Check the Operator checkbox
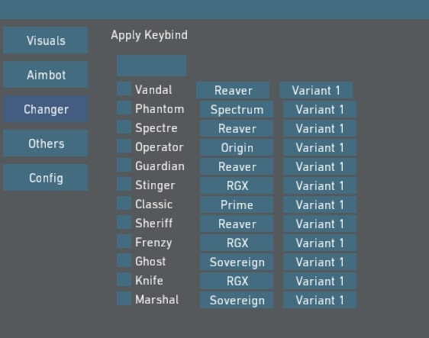Screen dimensions: 429x338 click(x=124, y=146)
